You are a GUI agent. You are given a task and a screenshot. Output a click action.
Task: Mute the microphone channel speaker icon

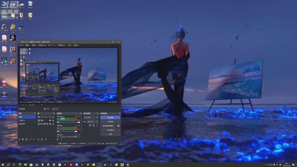coord(58,122)
